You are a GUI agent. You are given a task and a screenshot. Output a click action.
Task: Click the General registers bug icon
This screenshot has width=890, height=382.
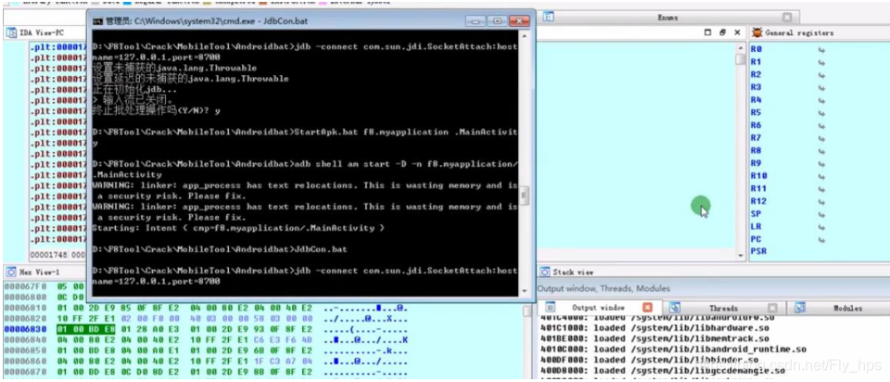coord(756,32)
